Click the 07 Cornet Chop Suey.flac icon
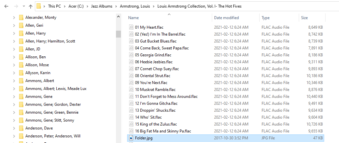 [x=131, y=69]
